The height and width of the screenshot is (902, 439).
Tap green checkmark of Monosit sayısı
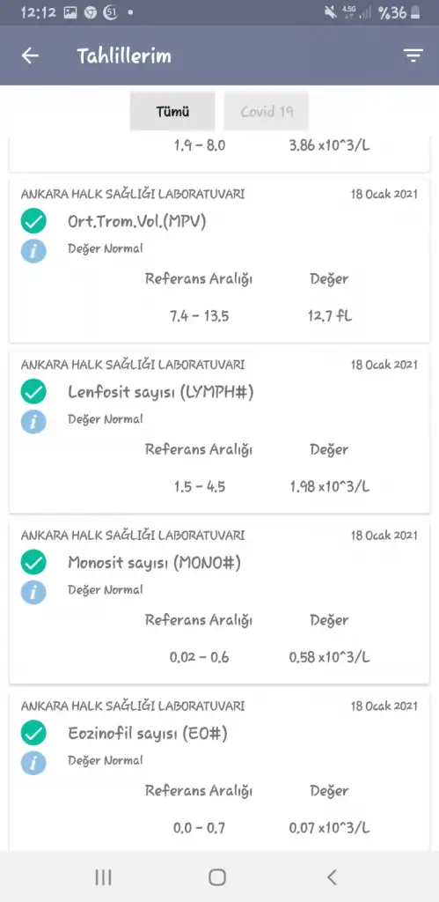pos(34,563)
